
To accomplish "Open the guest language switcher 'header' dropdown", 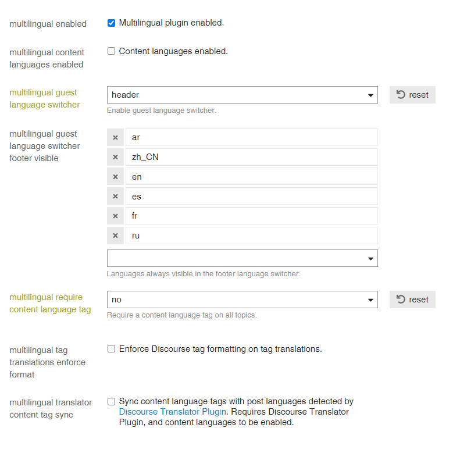I will [243, 95].
